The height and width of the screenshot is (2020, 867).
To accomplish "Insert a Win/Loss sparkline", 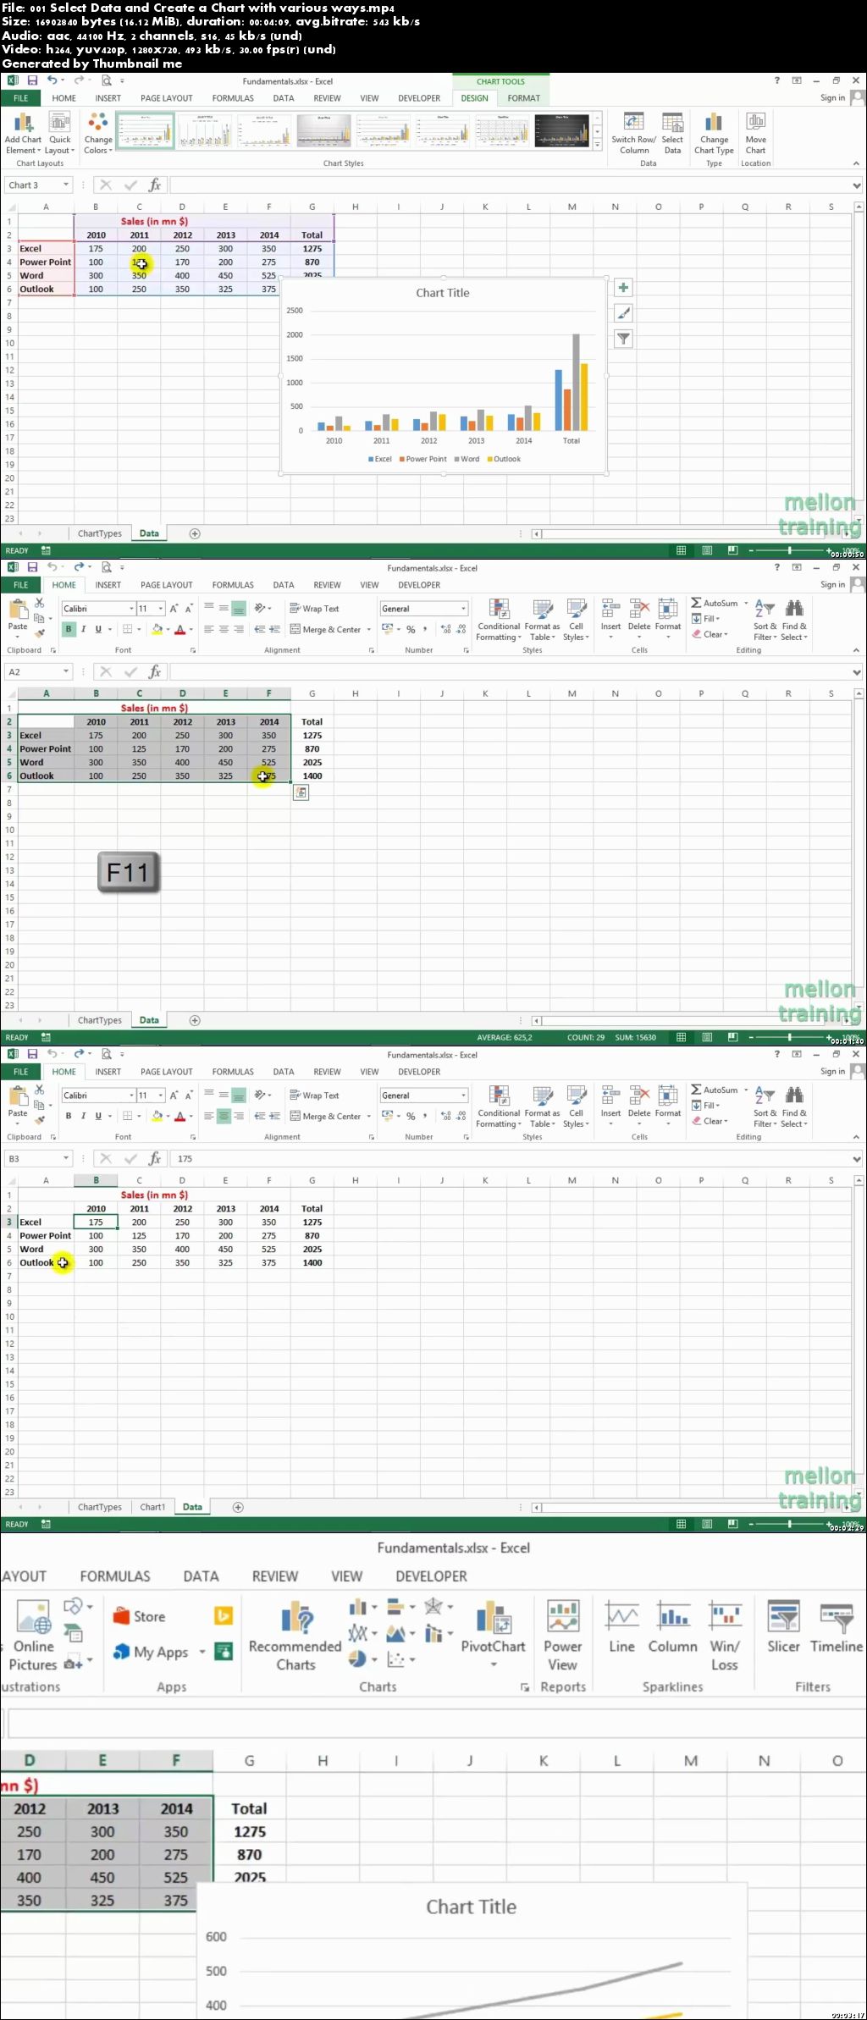I will click(x=725, y=1636).
